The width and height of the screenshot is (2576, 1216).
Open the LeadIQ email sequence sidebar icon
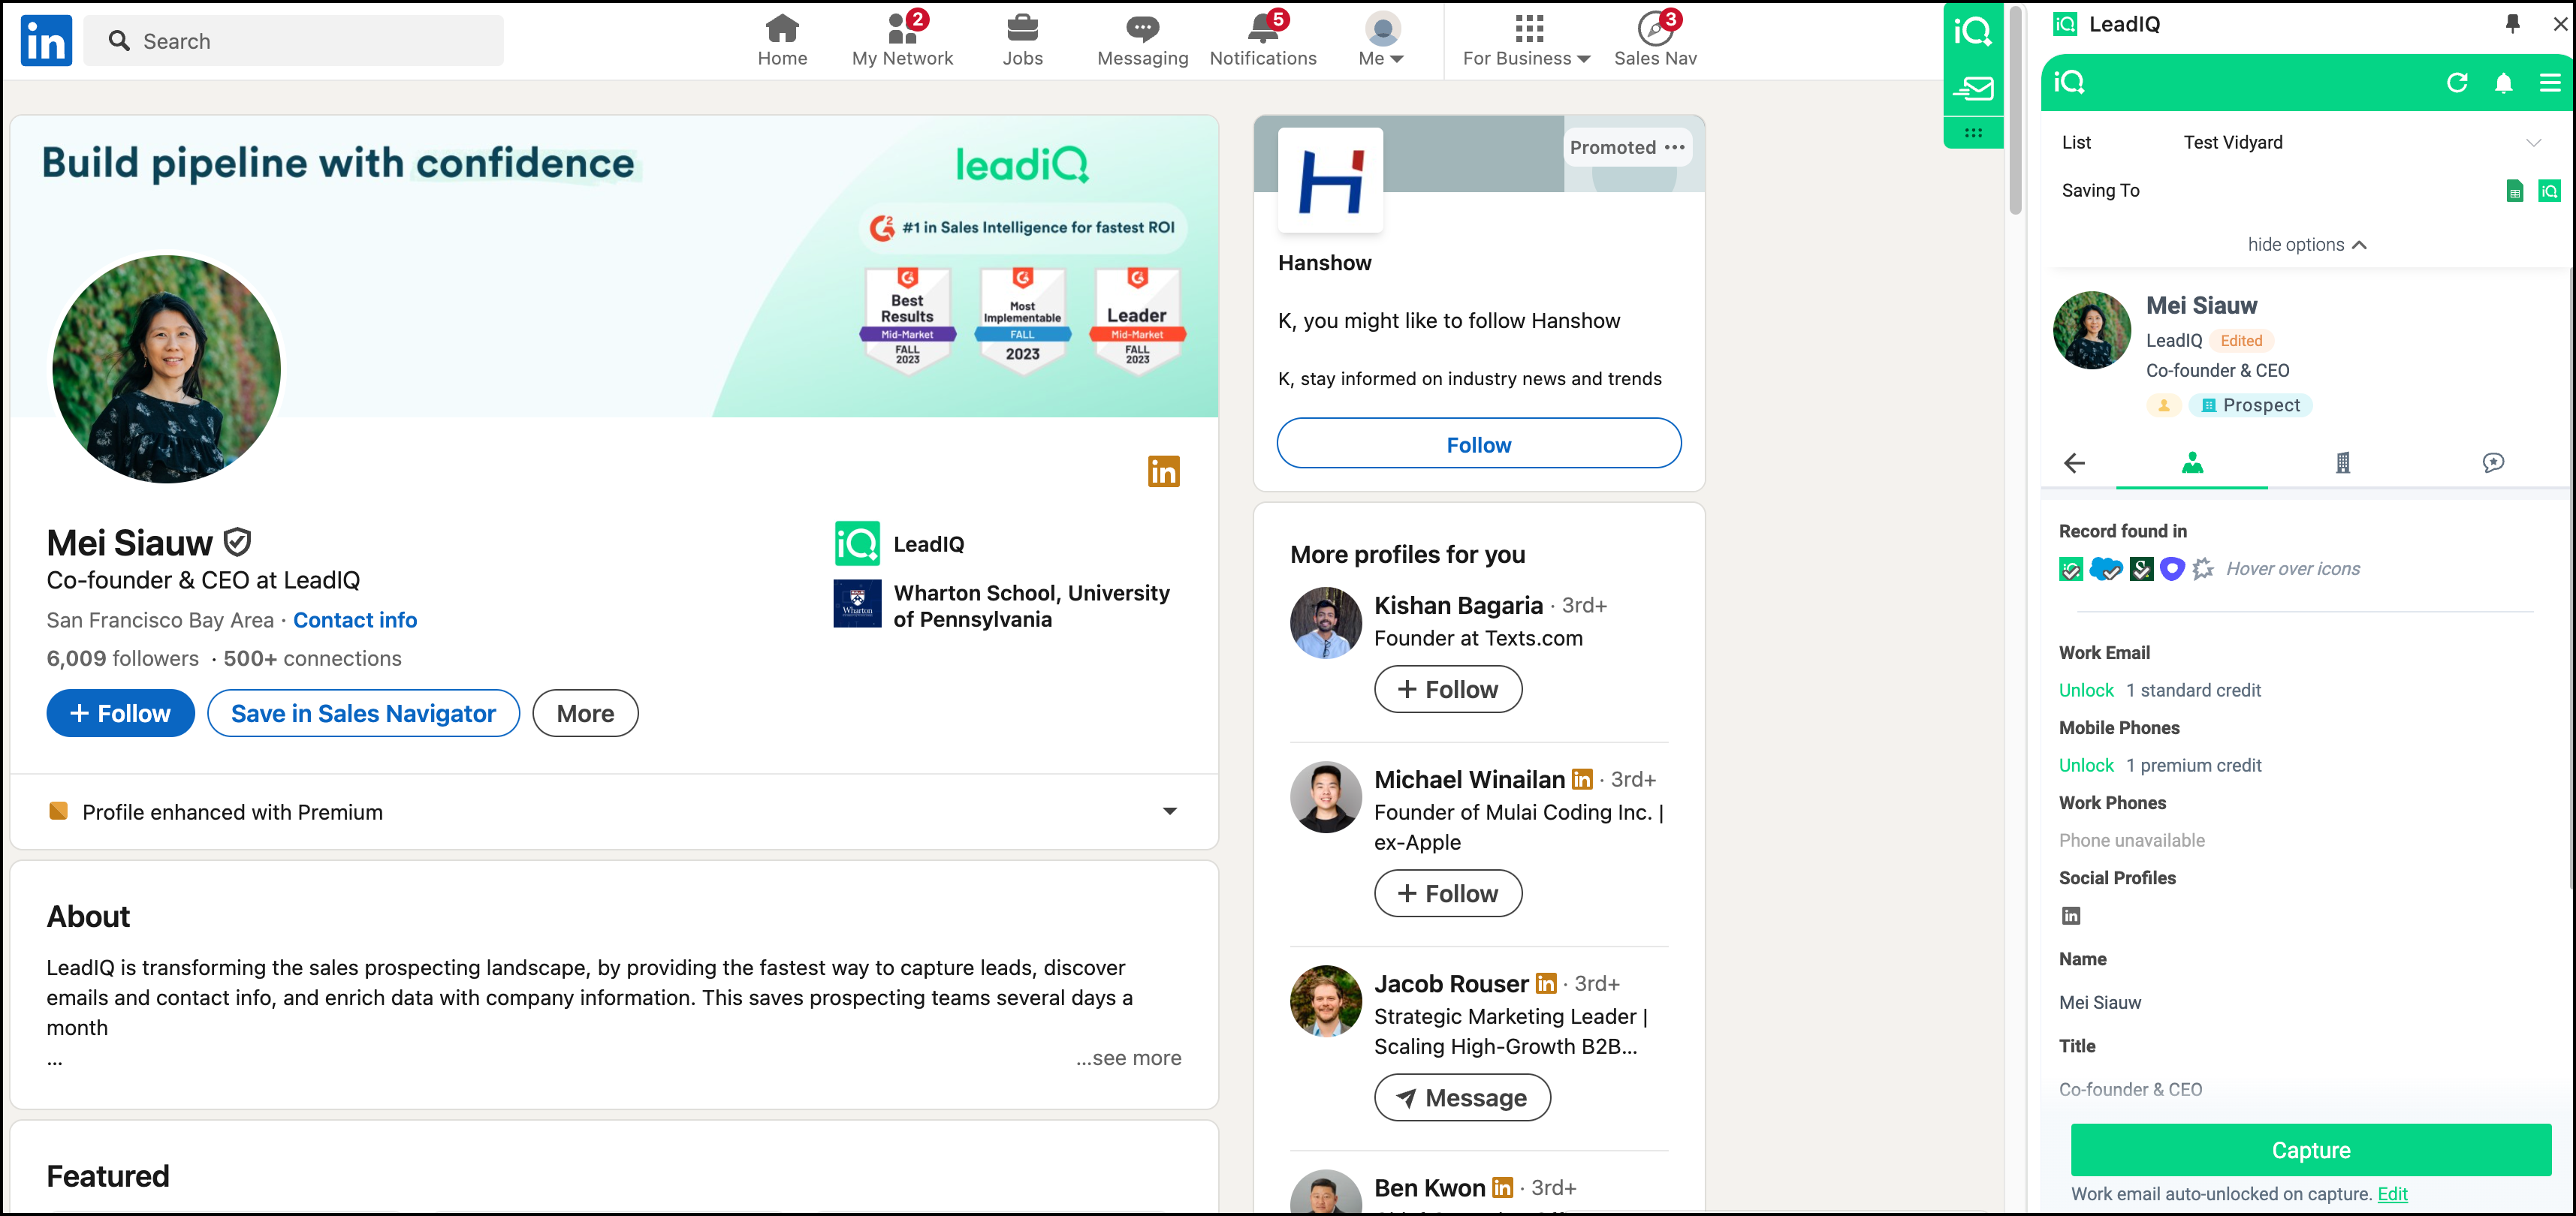[x=1973, y=89]
